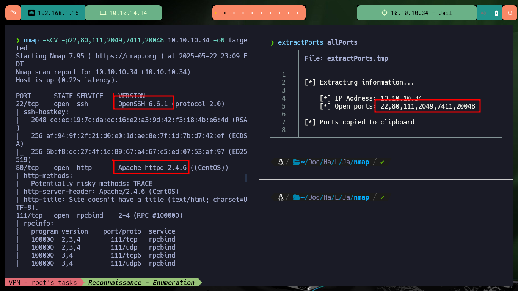Click the prompt arrow before the nmap command
This screenshot has height=291, width=518.
point(18,40)
